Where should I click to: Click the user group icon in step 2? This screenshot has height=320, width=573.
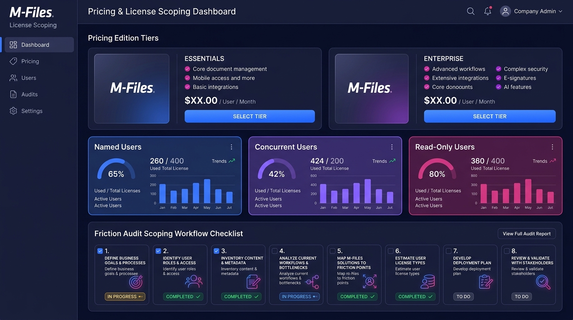(x=194, y=282)
